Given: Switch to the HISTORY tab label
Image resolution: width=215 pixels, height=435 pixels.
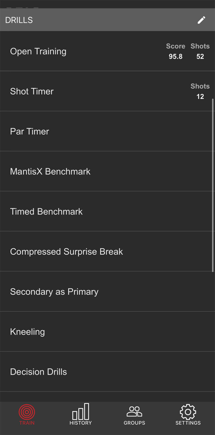Looking at the screenshot, I should coord(80,423).
